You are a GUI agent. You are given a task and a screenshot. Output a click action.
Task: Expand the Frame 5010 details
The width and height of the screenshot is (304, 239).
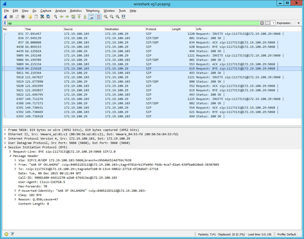5,130
